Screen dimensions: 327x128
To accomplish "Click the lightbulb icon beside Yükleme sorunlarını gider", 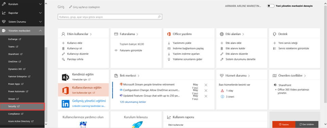I will 169,59.
